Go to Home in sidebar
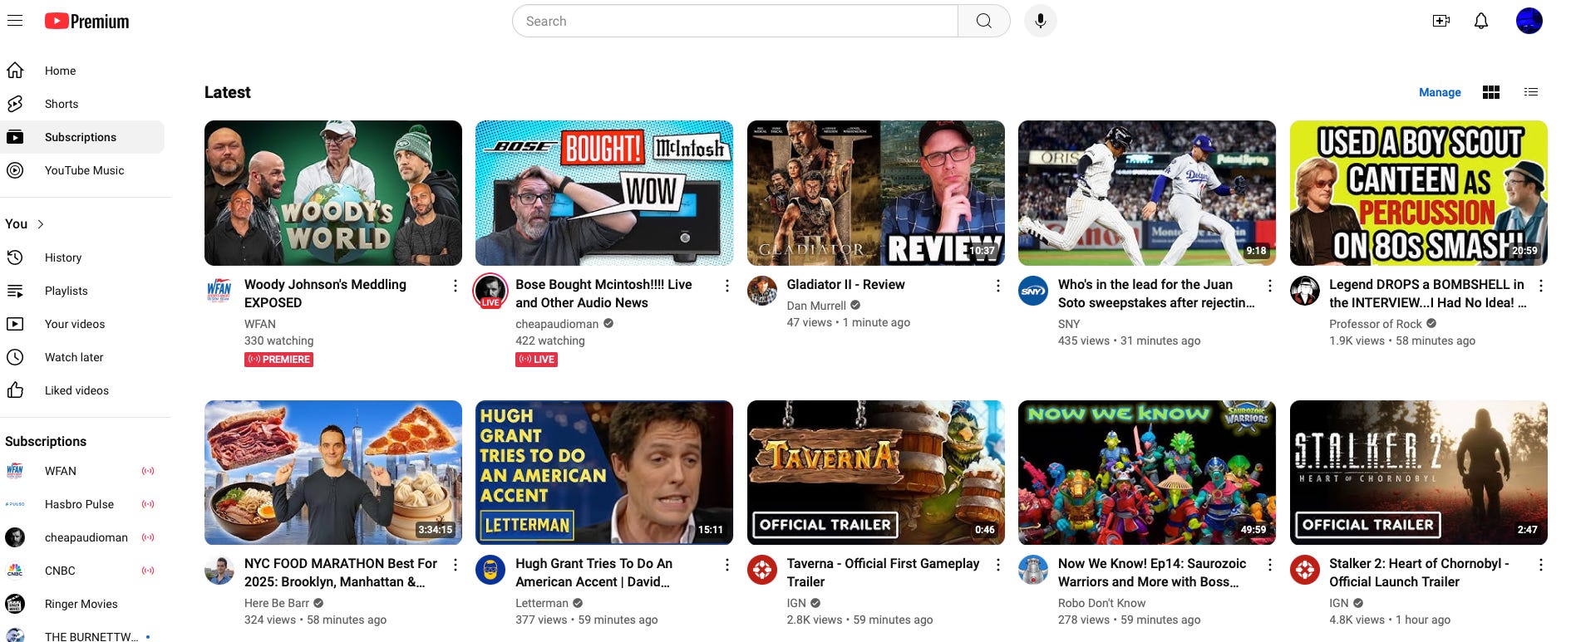The width and height of the screenshot is (1571, 642). coord(82,71)
